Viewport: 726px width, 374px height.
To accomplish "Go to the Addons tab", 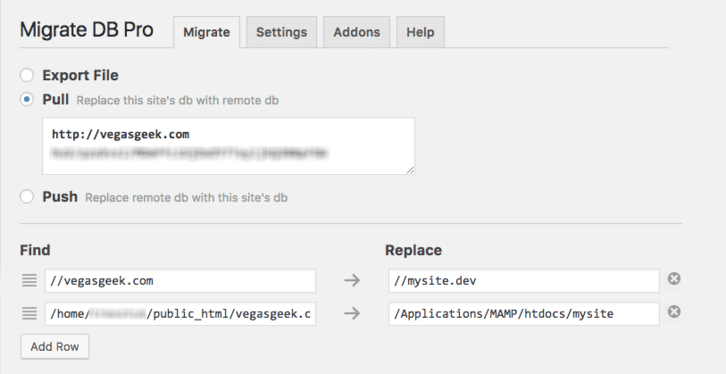I will click(356, 32).
